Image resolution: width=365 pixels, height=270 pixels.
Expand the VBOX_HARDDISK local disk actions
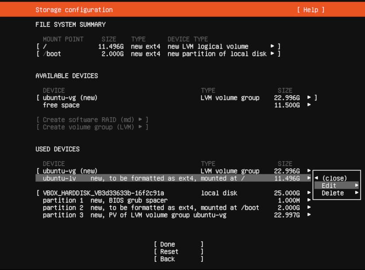pyautogui.click(x=308, y=193)
